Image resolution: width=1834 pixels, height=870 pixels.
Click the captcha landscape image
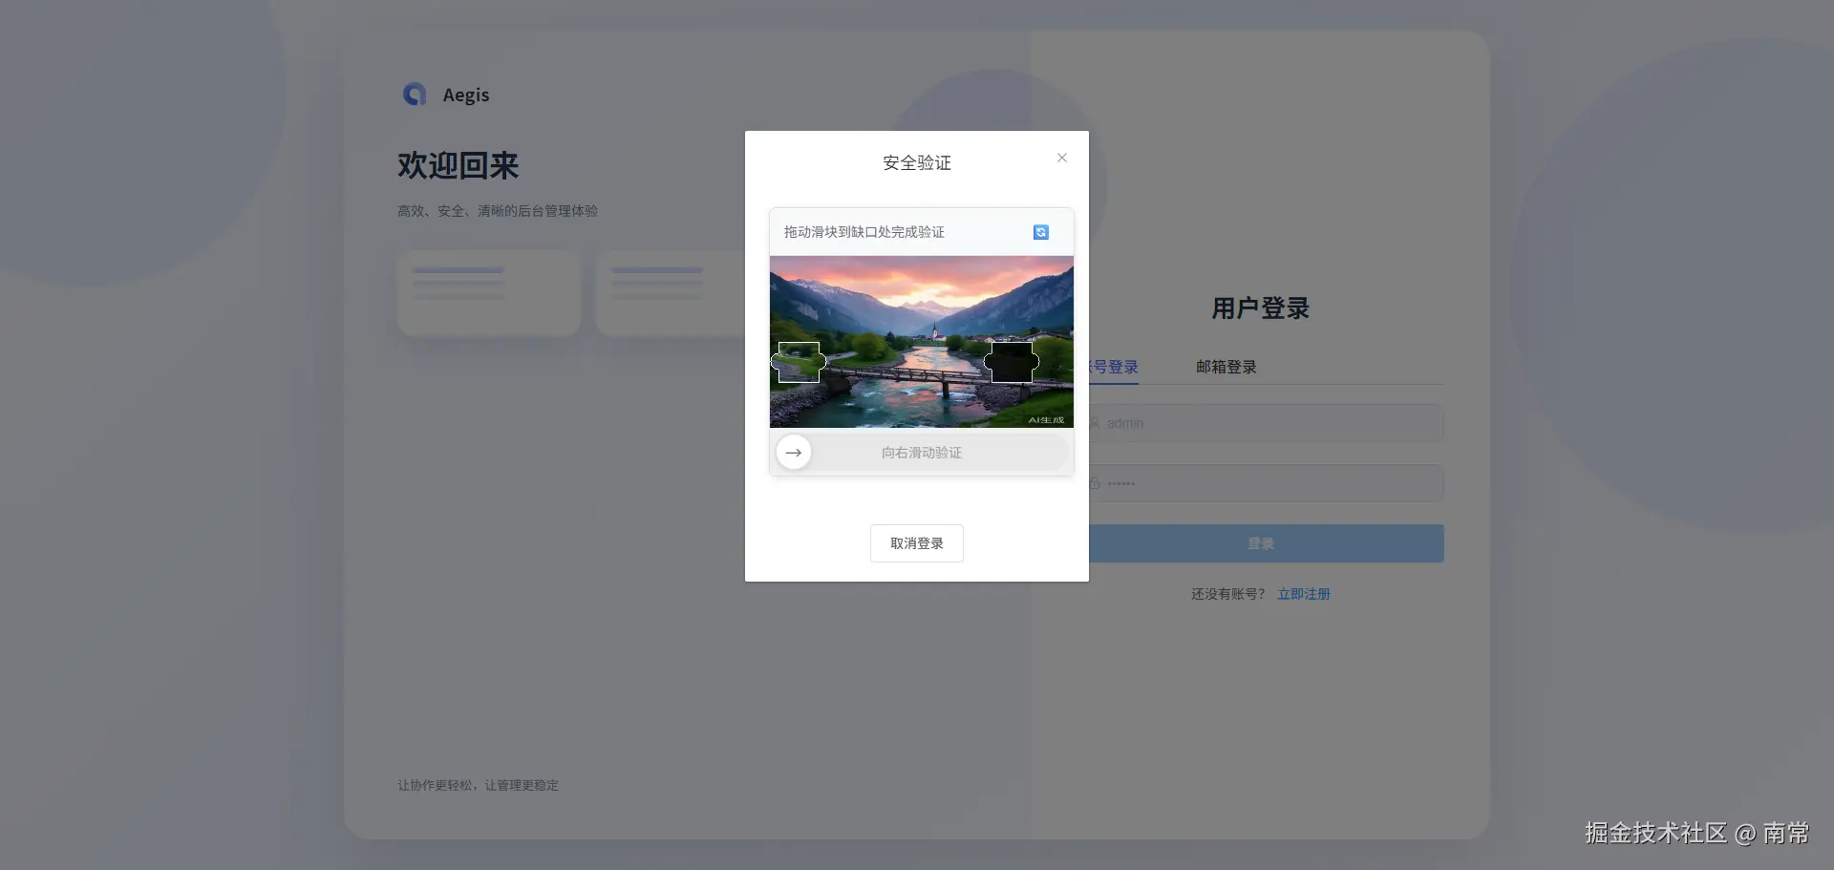point(922,342)
